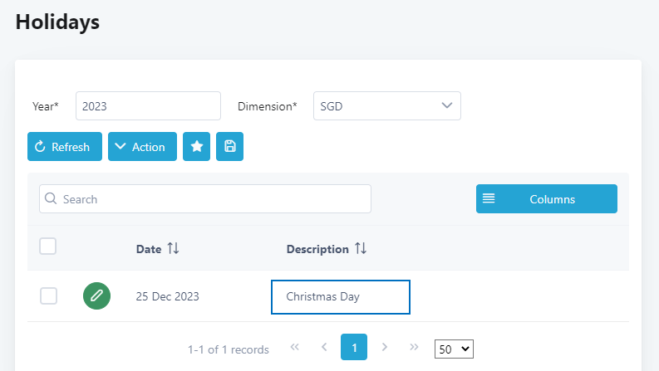
Task: Go to the previous page
Action: (324, 348)
